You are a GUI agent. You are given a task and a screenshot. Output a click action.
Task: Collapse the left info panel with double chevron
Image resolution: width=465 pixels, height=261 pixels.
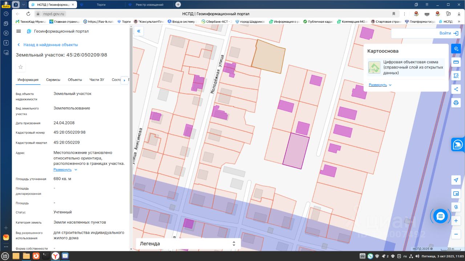point(138,32)
